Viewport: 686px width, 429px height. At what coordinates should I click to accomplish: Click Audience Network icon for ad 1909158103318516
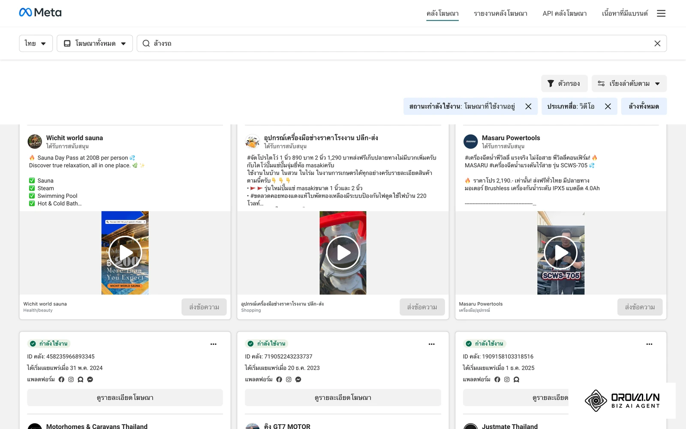coord(516,379)
